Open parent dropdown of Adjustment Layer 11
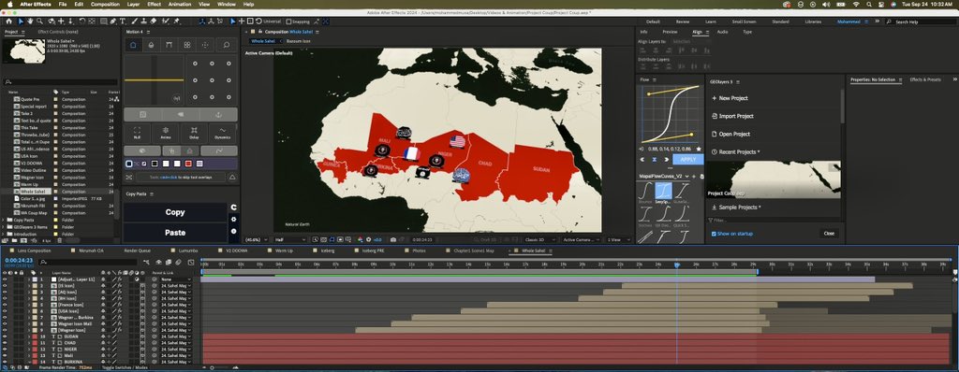The width and height of the screenshot is (959, 372). point(176,279)
